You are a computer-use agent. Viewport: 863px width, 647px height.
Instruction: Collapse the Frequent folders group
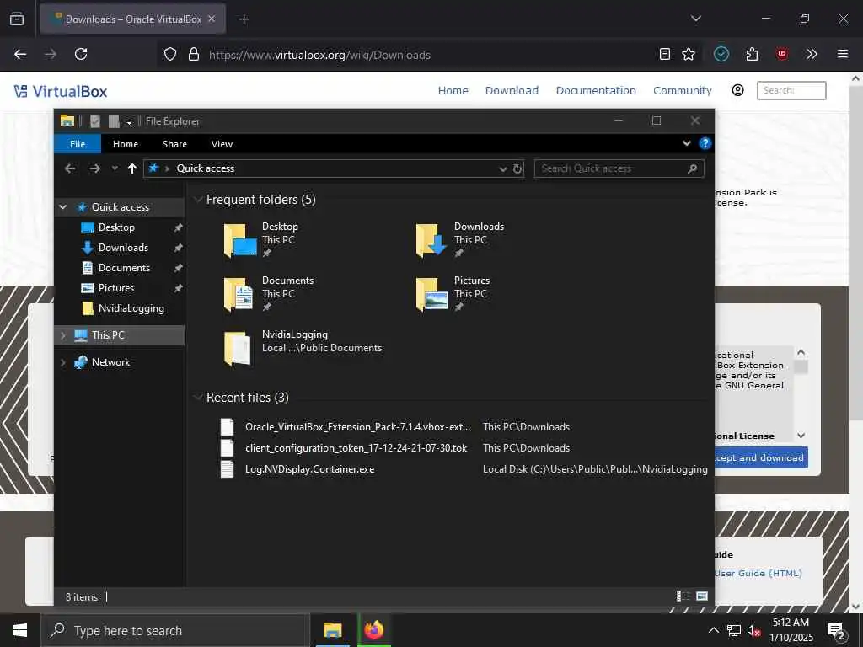pyautogui.click(x=198, y=199)
